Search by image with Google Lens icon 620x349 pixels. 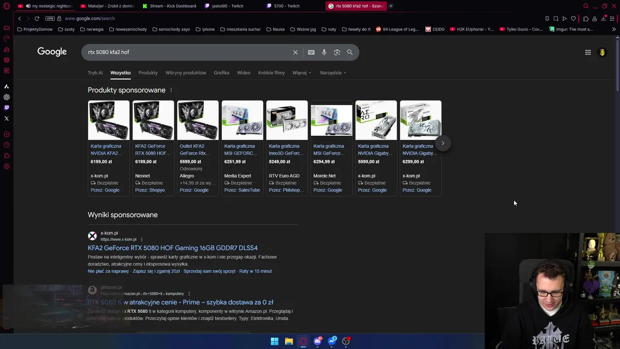tap(337, 52)
